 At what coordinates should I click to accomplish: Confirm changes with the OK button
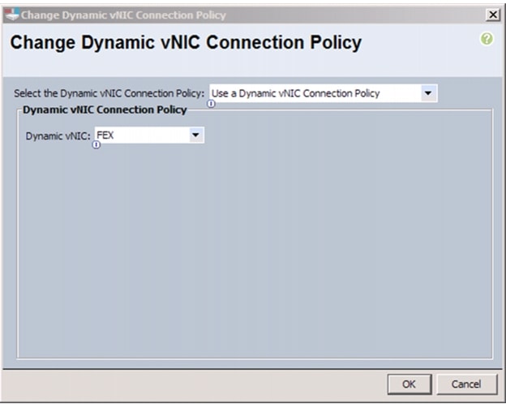409,384
